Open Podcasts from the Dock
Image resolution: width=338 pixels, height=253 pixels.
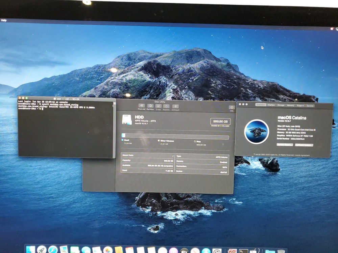173,250
